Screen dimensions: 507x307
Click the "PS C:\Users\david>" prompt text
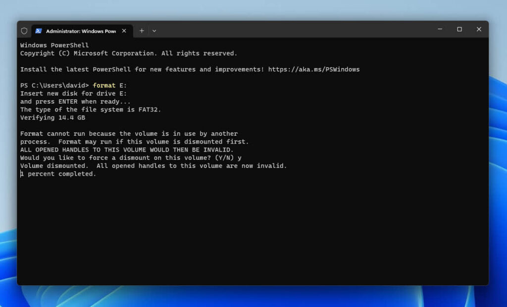point(54,85)
